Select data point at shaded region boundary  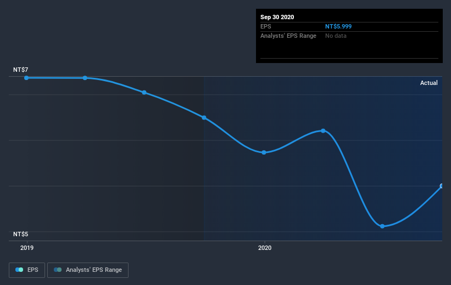pos(204,118)
